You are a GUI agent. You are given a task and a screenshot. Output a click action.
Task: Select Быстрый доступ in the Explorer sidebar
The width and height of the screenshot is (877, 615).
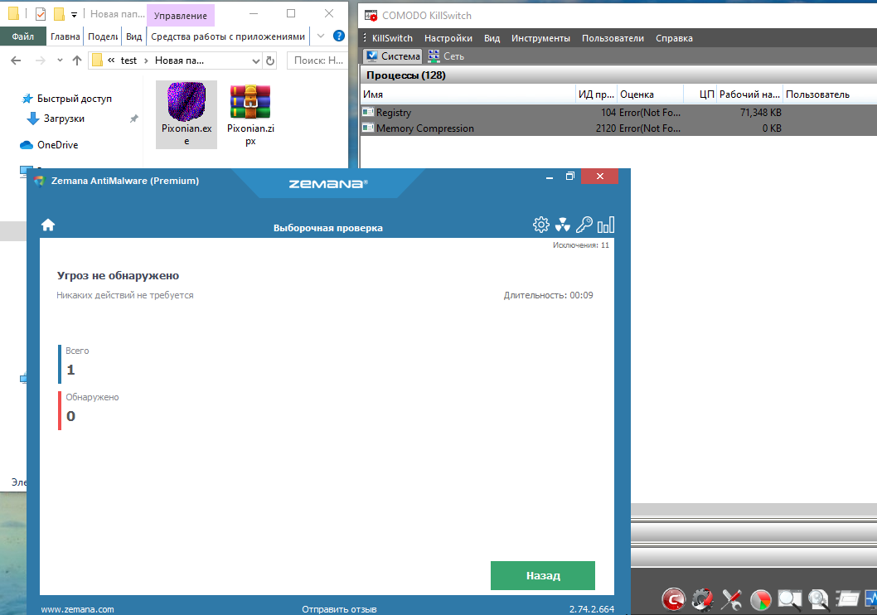click(x=74, y=99)
